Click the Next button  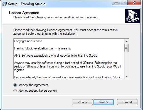[103, 102]
